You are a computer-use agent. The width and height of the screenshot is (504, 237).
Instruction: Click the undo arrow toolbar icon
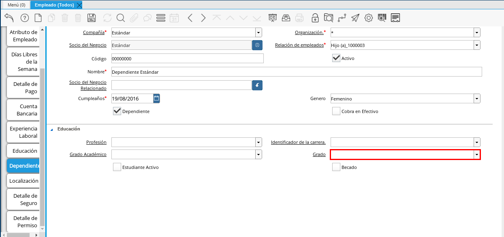click(9, 18)
